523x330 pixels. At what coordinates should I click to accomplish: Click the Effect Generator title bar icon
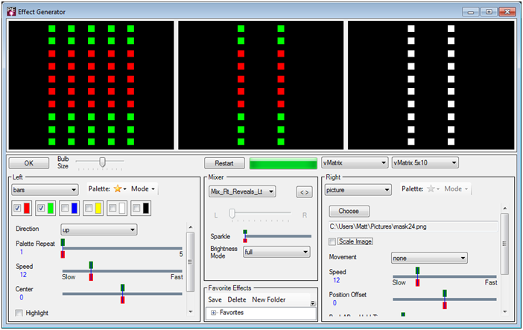point(11,11)
